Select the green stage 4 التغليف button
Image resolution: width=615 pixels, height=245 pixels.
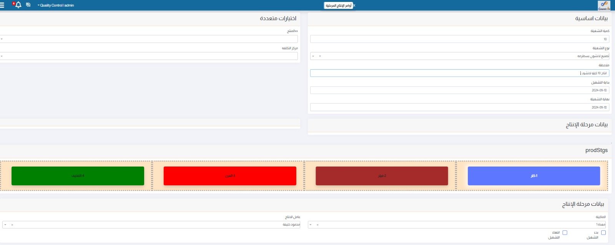pos(78,176)
